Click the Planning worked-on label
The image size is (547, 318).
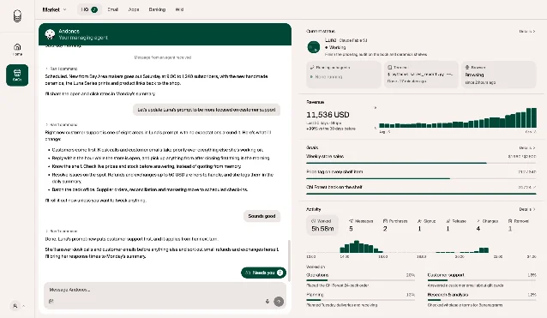click(315, 295)
